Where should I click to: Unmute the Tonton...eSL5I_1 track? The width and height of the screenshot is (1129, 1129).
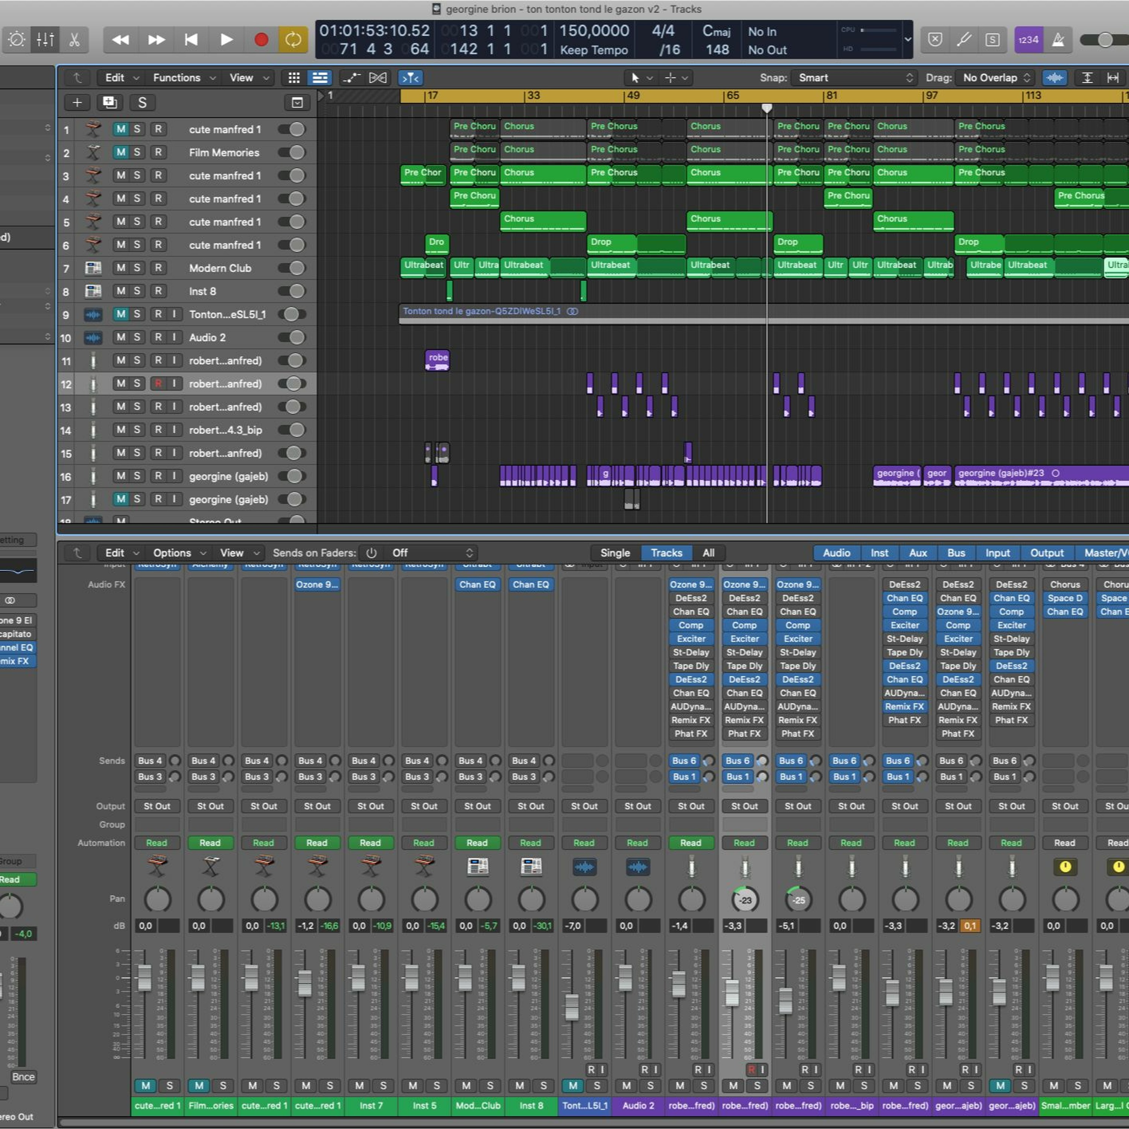point(121,314)
